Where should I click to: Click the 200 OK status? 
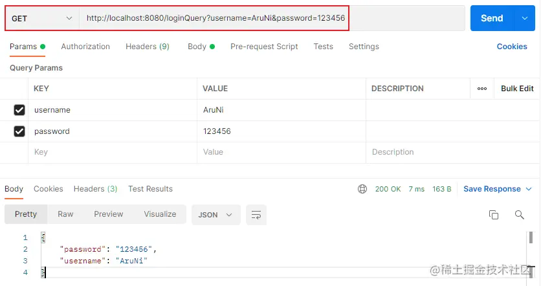coord(388,189)
